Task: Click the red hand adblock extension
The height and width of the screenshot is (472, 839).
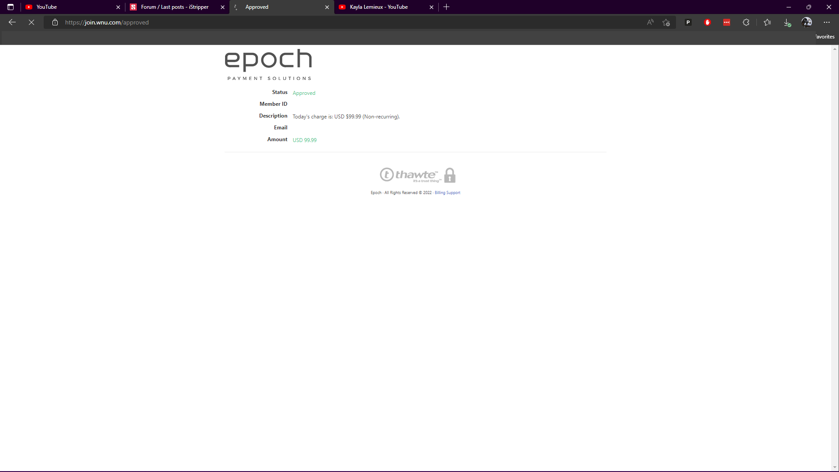Action: pyautogui.click(x=707, y=22)
